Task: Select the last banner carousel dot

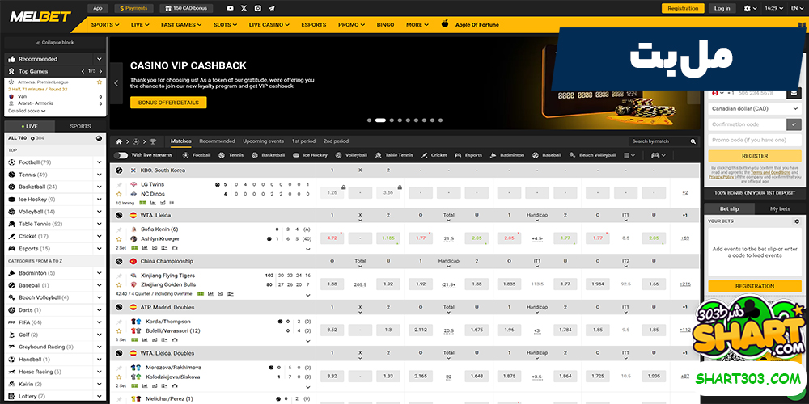Action: 440,120
